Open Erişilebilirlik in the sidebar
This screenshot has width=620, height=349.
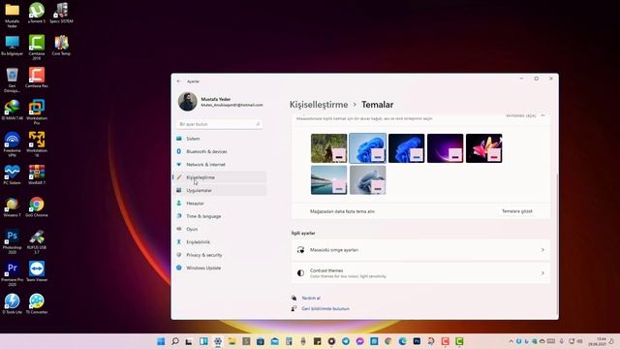pos(220,242)
